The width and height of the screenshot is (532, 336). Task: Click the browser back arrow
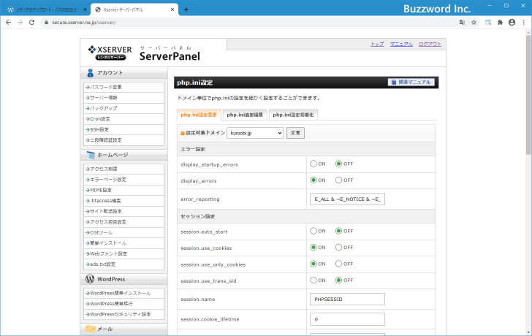(7, 23)
